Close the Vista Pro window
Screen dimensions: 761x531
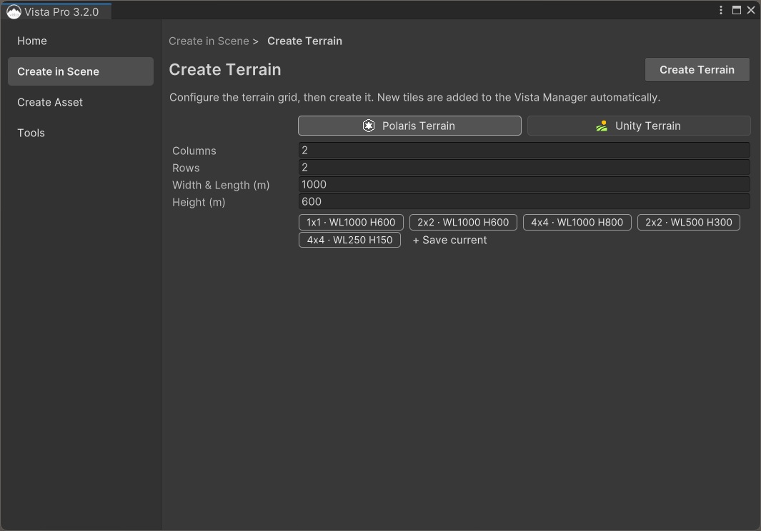(x=751, y=10)
